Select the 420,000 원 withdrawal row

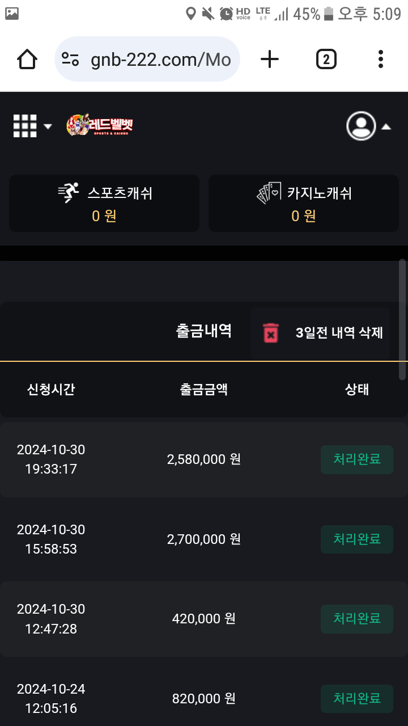pyautogui.click(x=203, y=619)
